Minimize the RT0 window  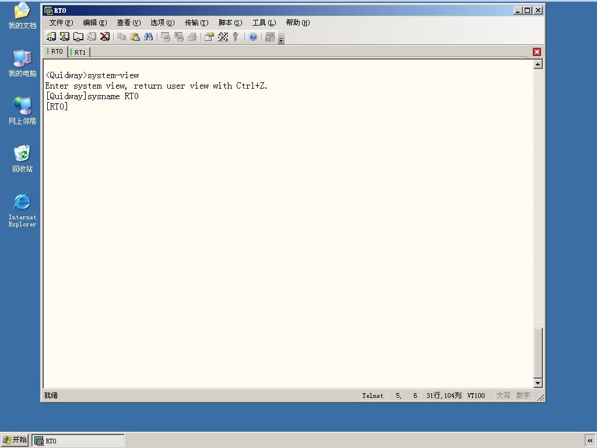[x=517, y=10]
